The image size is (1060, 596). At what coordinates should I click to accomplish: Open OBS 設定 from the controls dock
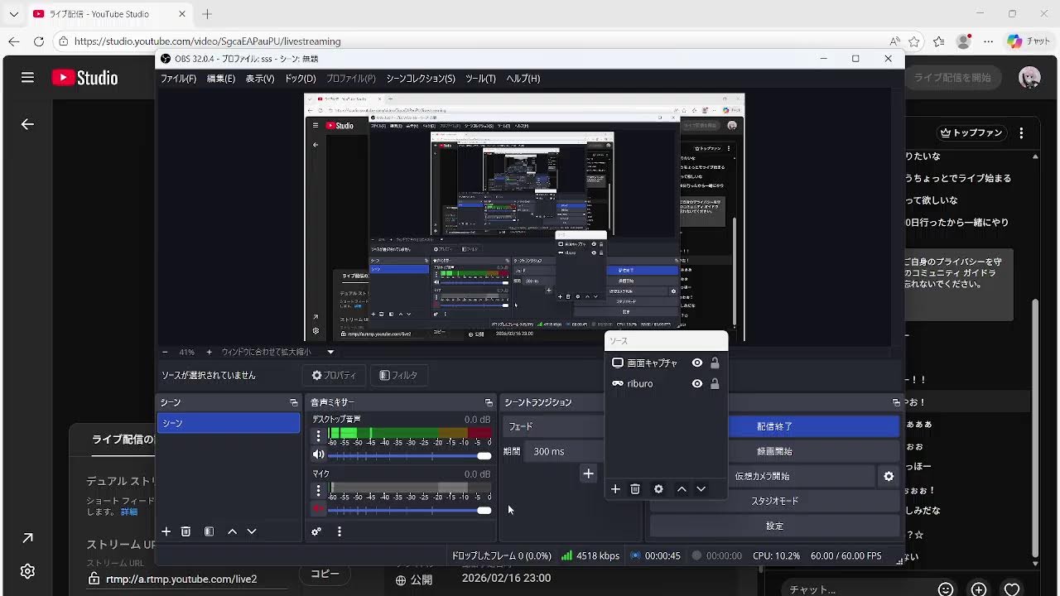click(774, 526)
